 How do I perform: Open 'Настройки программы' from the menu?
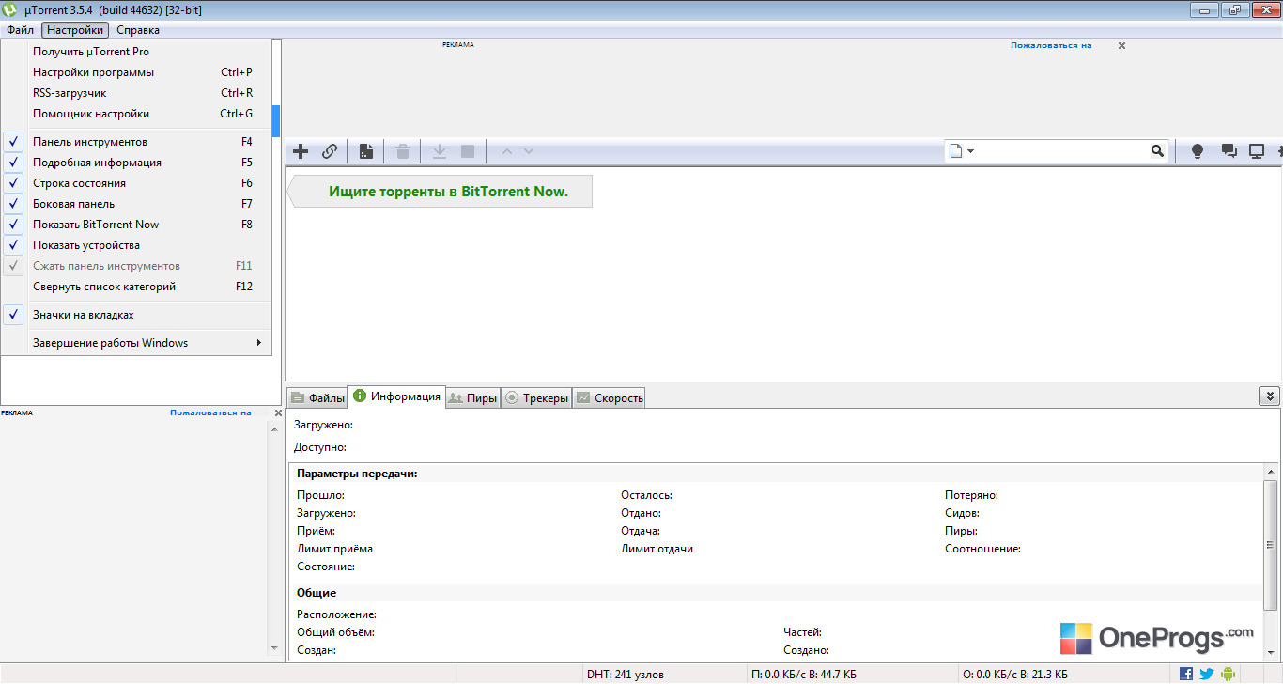(x=136, y=72)
